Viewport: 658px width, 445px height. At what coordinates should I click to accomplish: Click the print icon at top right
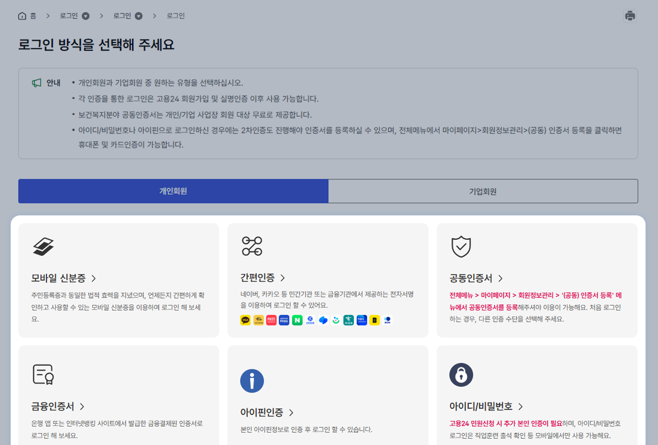(x=630, y=16)
